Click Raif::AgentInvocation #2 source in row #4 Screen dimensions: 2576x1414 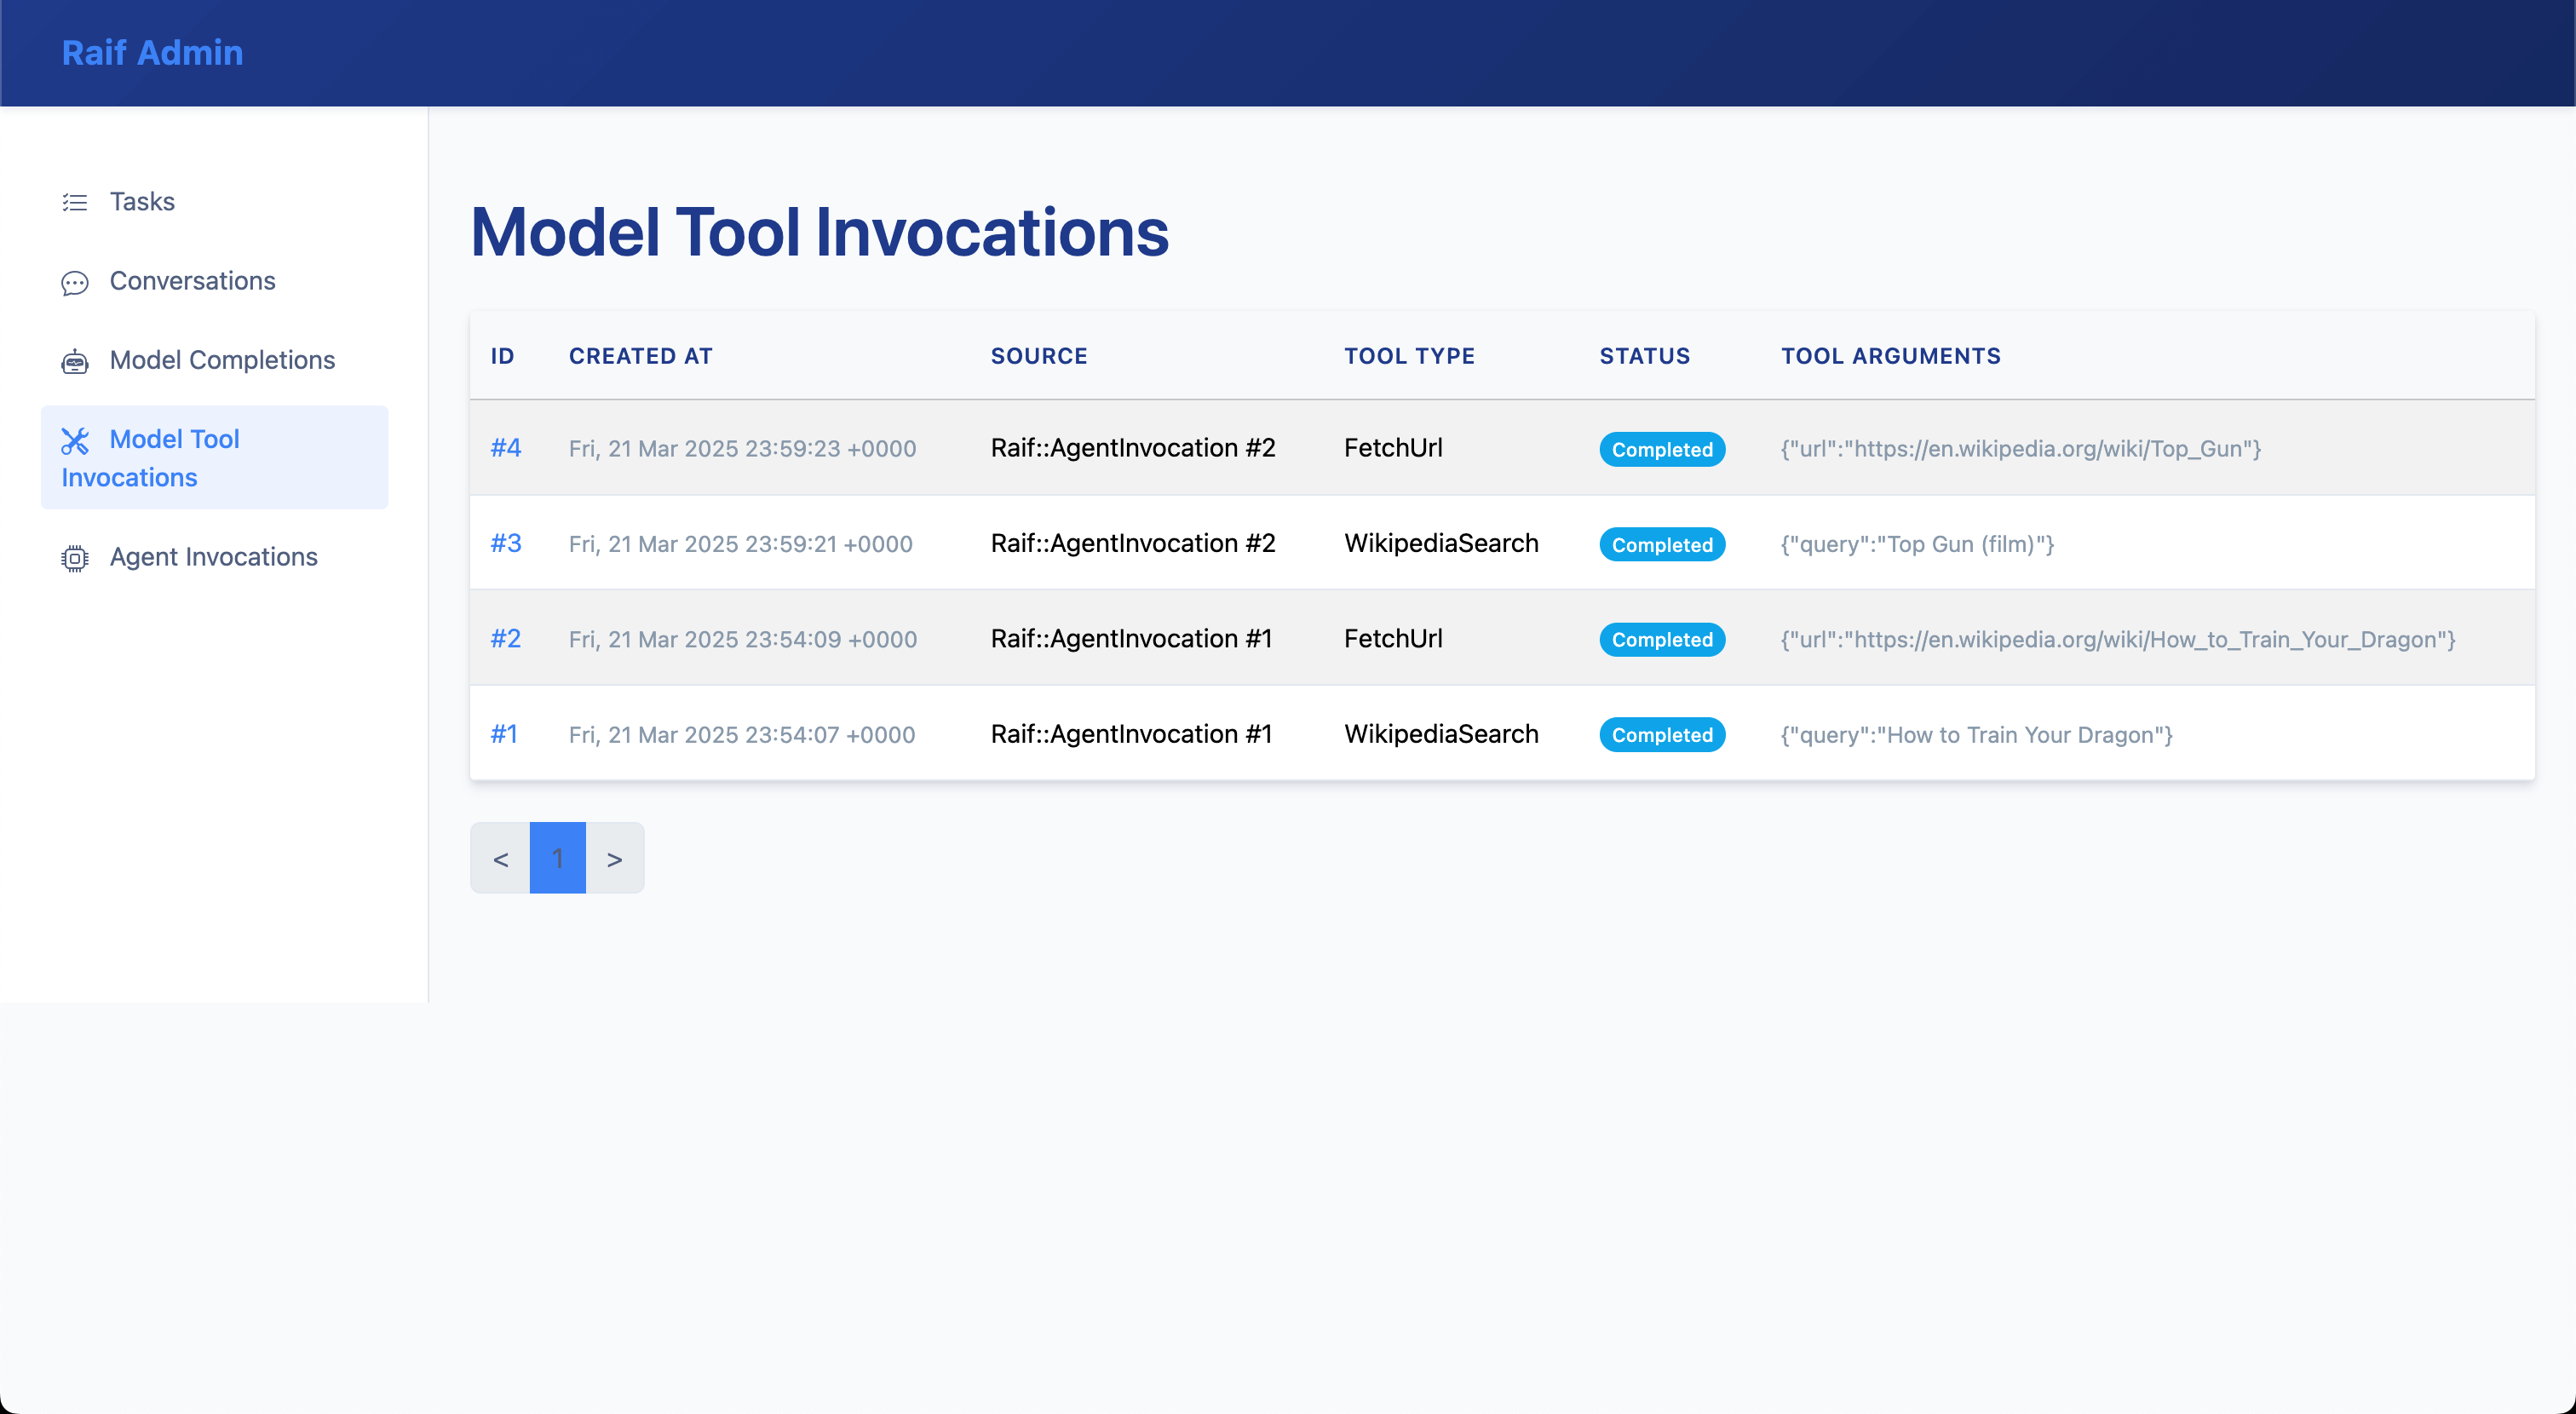[x=1132, y=448]
